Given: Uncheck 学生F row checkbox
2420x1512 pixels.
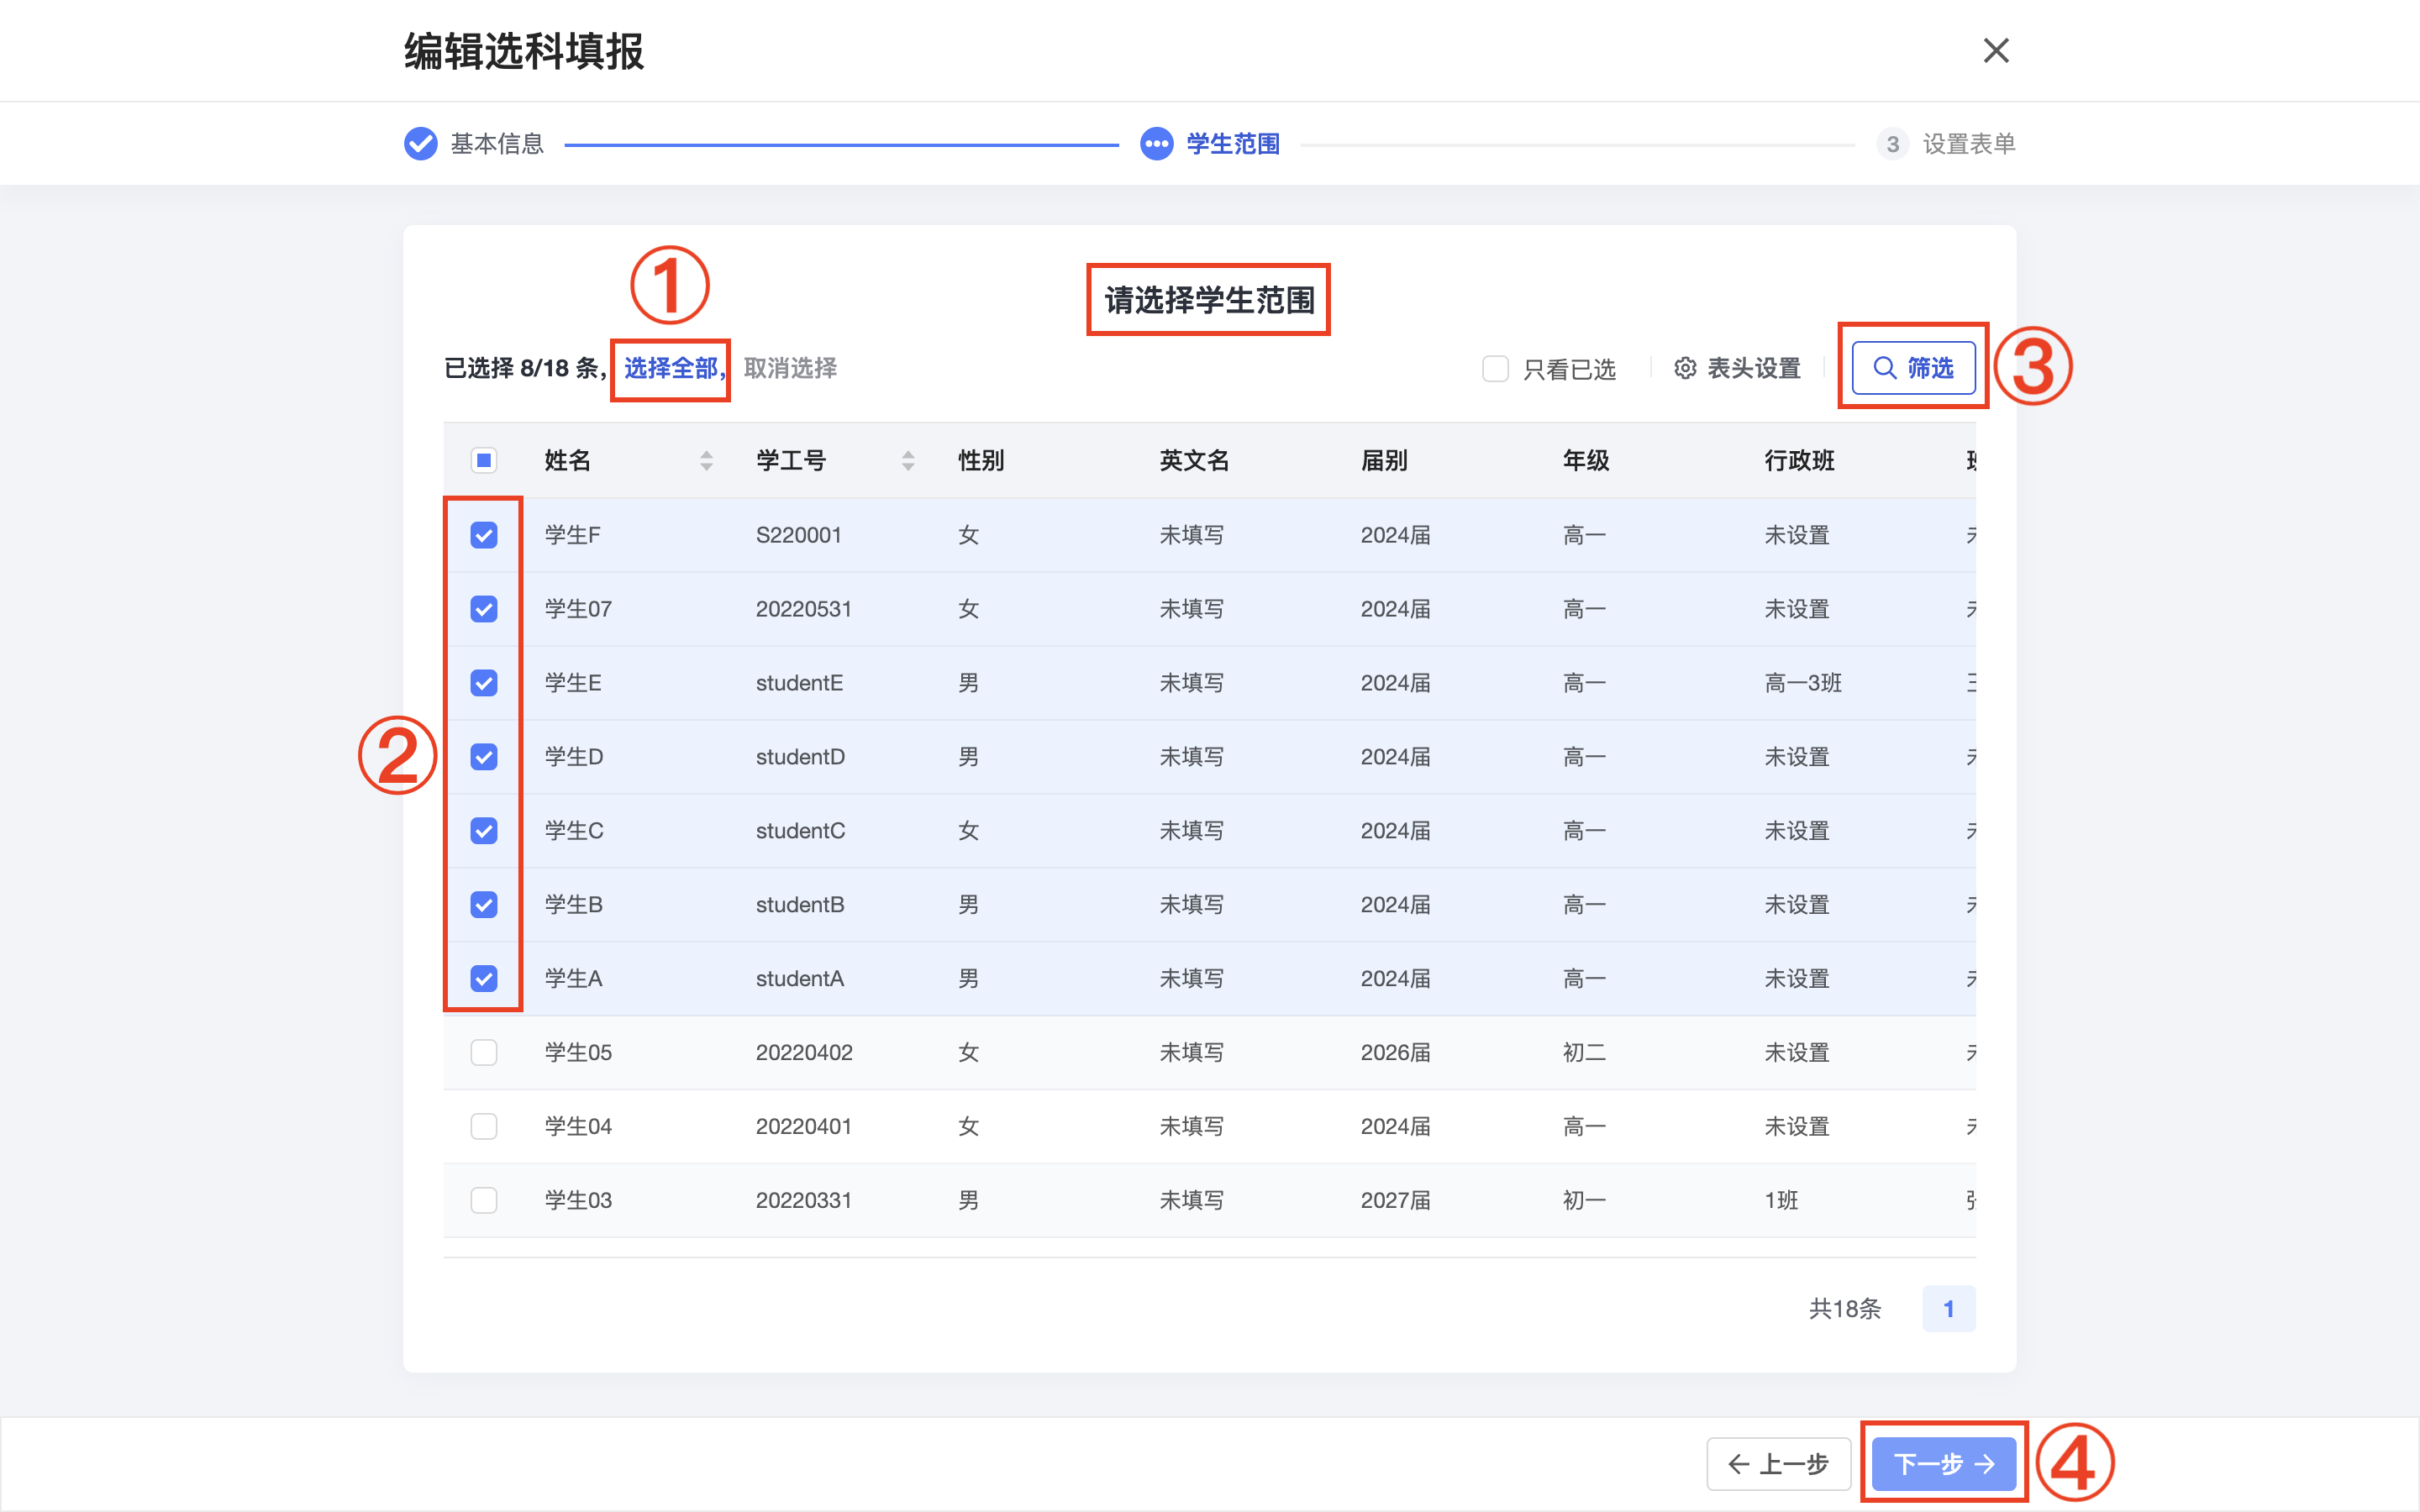Looking at the screenshot, I should (484, 535).
